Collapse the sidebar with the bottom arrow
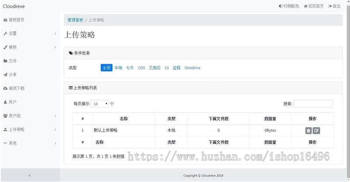 coord(29,175)
